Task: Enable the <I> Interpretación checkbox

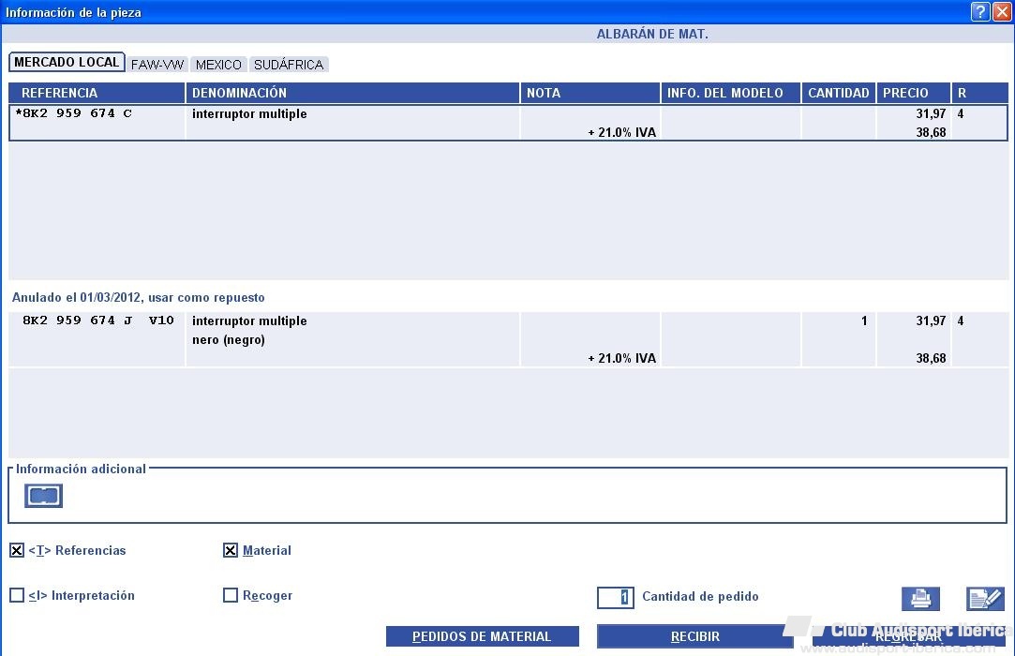Action: point(17,595)
